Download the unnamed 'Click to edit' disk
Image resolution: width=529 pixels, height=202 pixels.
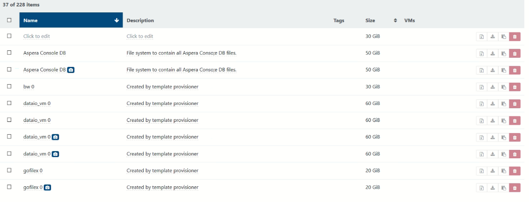pyautogui.click(x=493, y=37)
